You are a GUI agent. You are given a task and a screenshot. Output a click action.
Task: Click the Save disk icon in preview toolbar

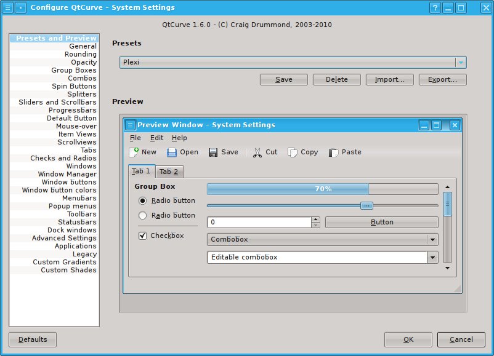click(213, 152)
